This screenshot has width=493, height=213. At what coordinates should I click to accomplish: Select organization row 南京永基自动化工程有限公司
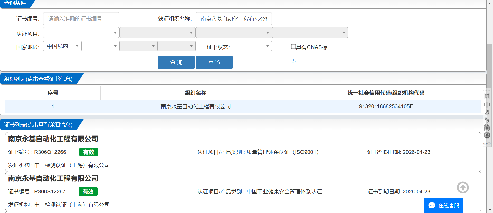[x=243, y=106]
